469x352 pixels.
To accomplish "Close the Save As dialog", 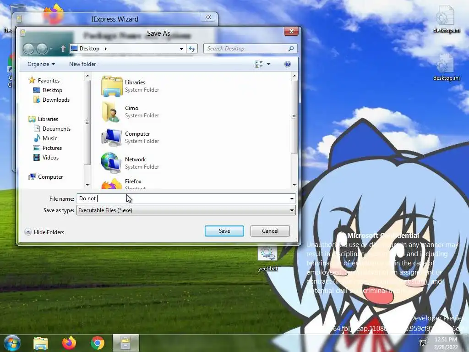I will coord(291,31).
